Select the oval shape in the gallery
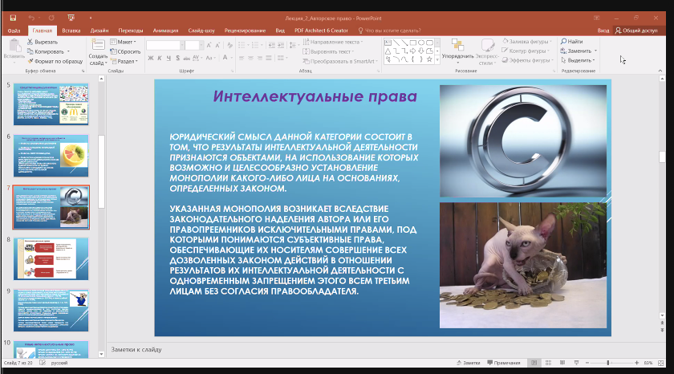This screenshot has height=374, width=674. (421, 43)
